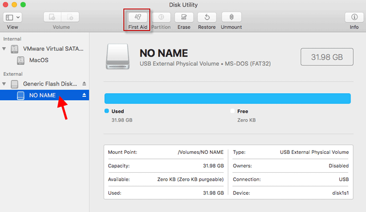Click the Restore toolbar icon
The width and height of the screenshot is (366, 212).
tap(207, 17)
